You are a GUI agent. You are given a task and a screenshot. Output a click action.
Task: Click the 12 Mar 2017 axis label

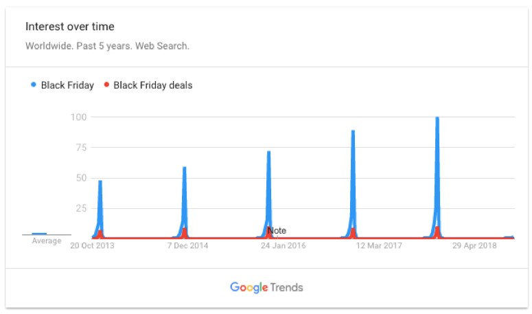click(379, 245)
